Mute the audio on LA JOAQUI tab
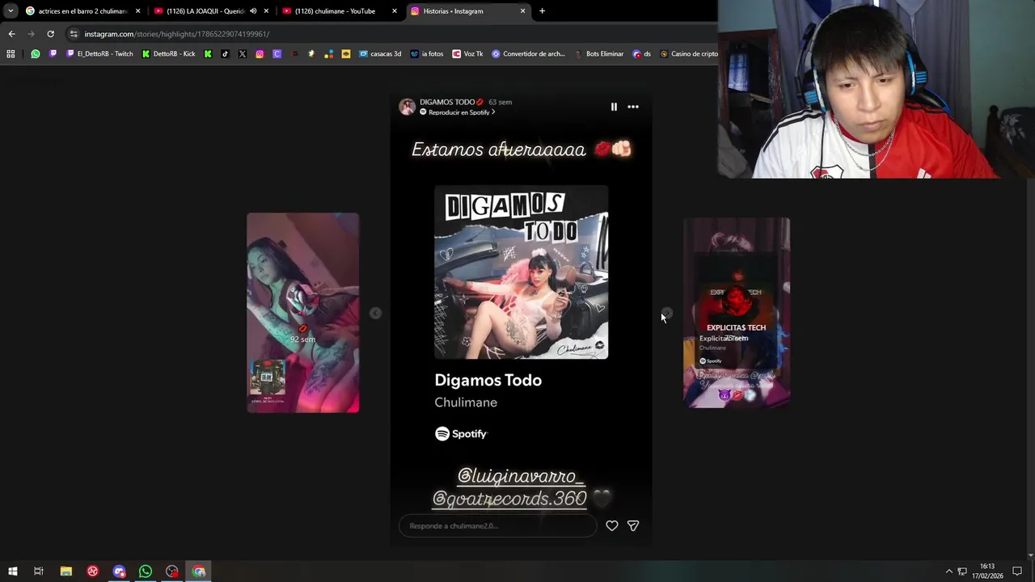Viewport: 1035px width, 582px height. pos(253,11)
